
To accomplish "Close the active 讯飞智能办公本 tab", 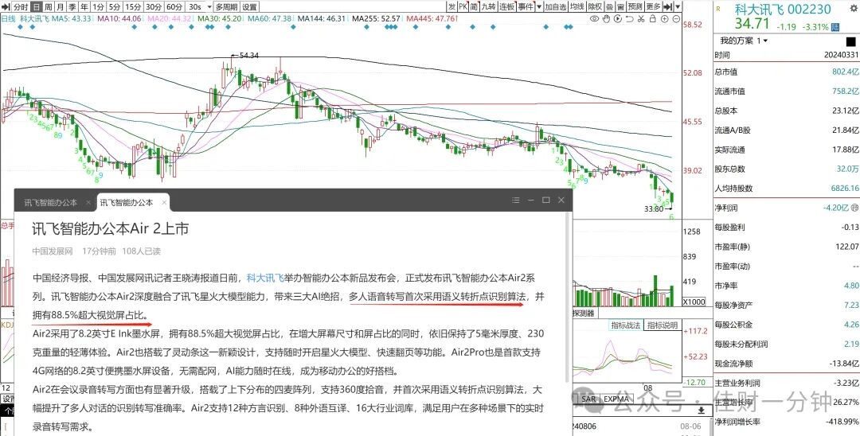I will [164, 203].
